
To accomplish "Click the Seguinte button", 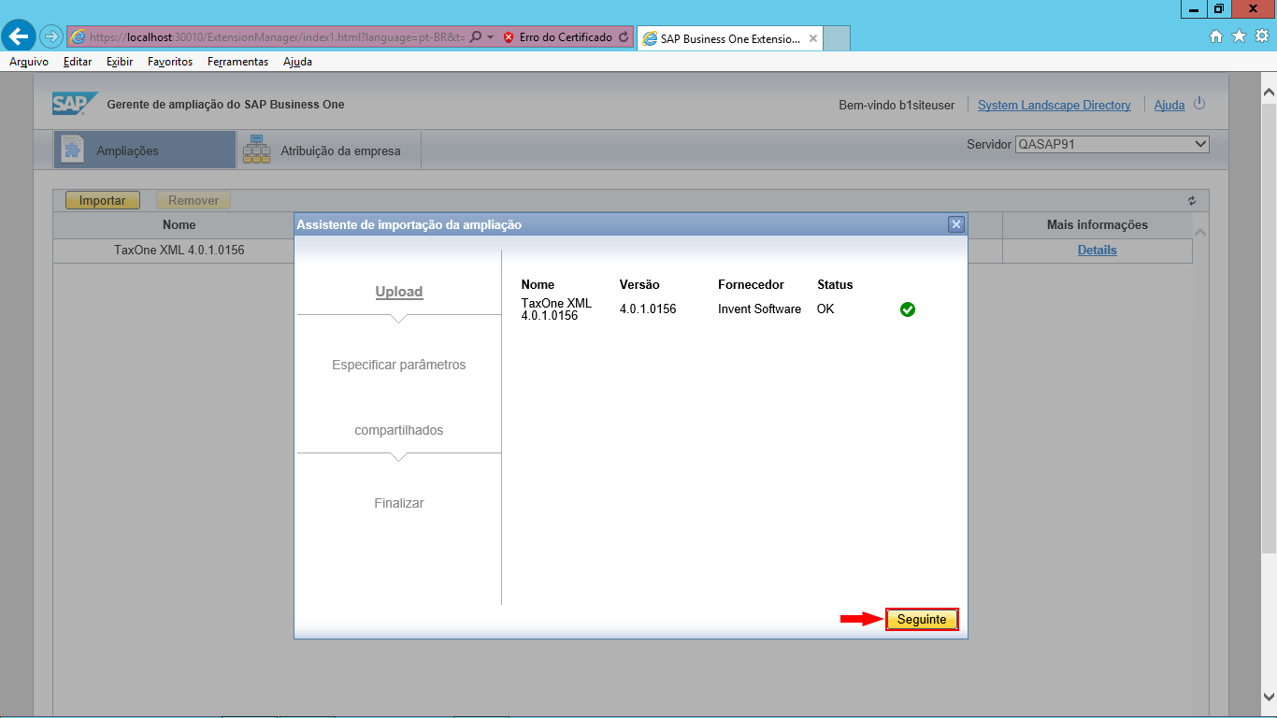I will click(922, 619).
